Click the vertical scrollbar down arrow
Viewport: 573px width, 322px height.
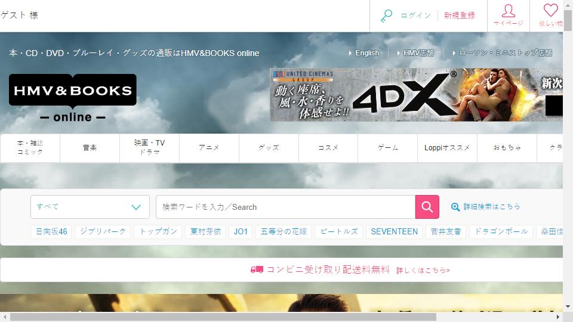(x=568, y=306)
